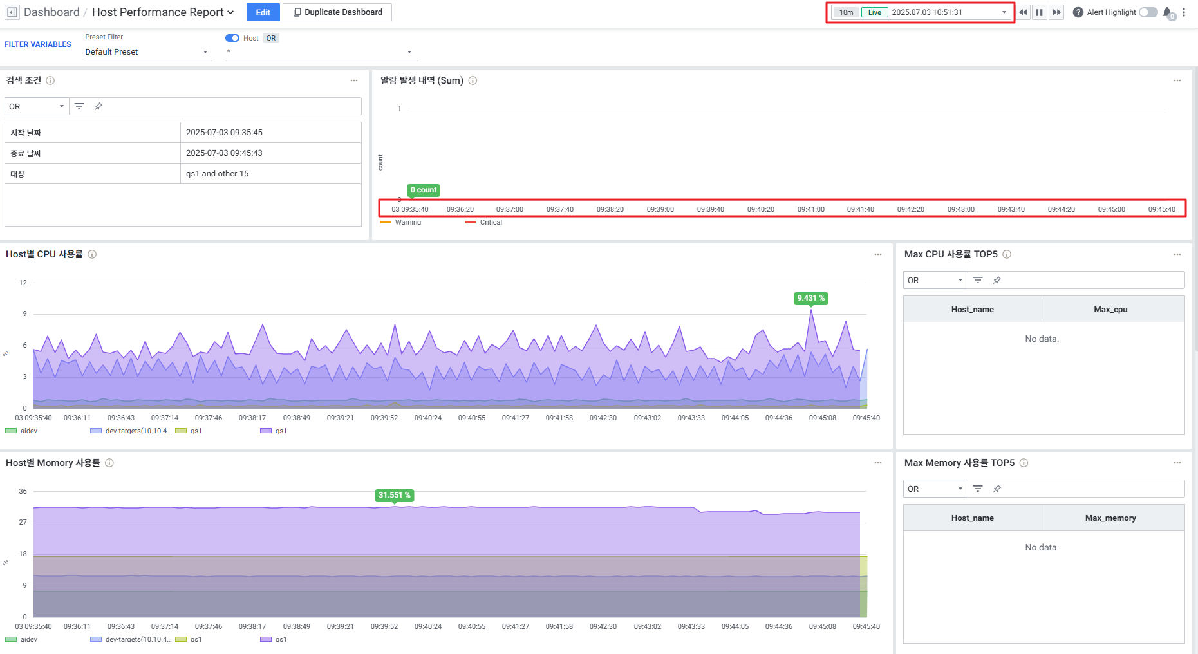Toggle the OR operator tag beside Host

271,38
